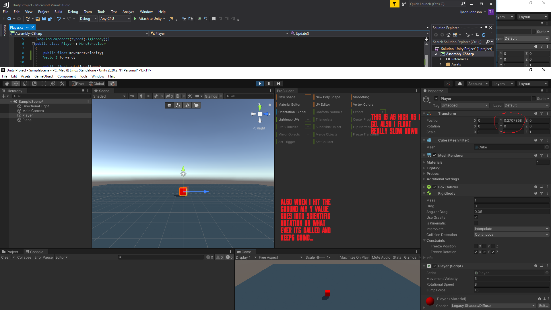Select the Transform tool in Unity toolbar
Image resolution: width=551 pixels, height=310 pixels.
tap(53, 84)
